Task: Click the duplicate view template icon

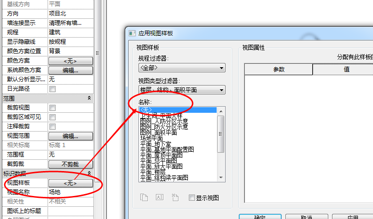Action: pos(145,198)
